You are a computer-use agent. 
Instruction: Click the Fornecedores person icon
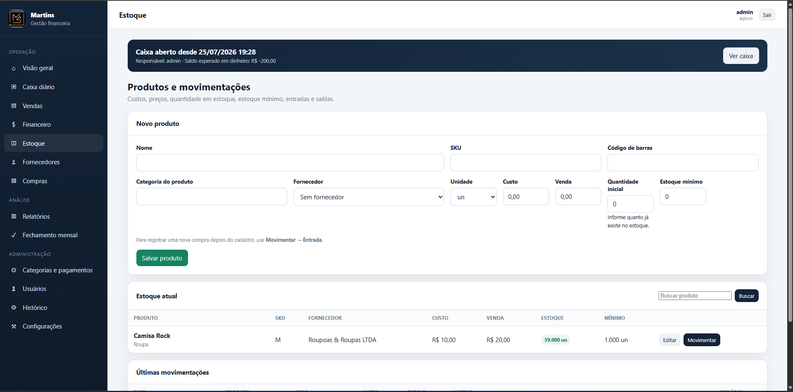pos(14,162)
